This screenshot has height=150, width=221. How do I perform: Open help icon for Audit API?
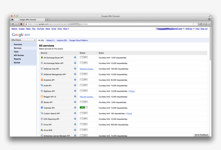tap(75, 85)
